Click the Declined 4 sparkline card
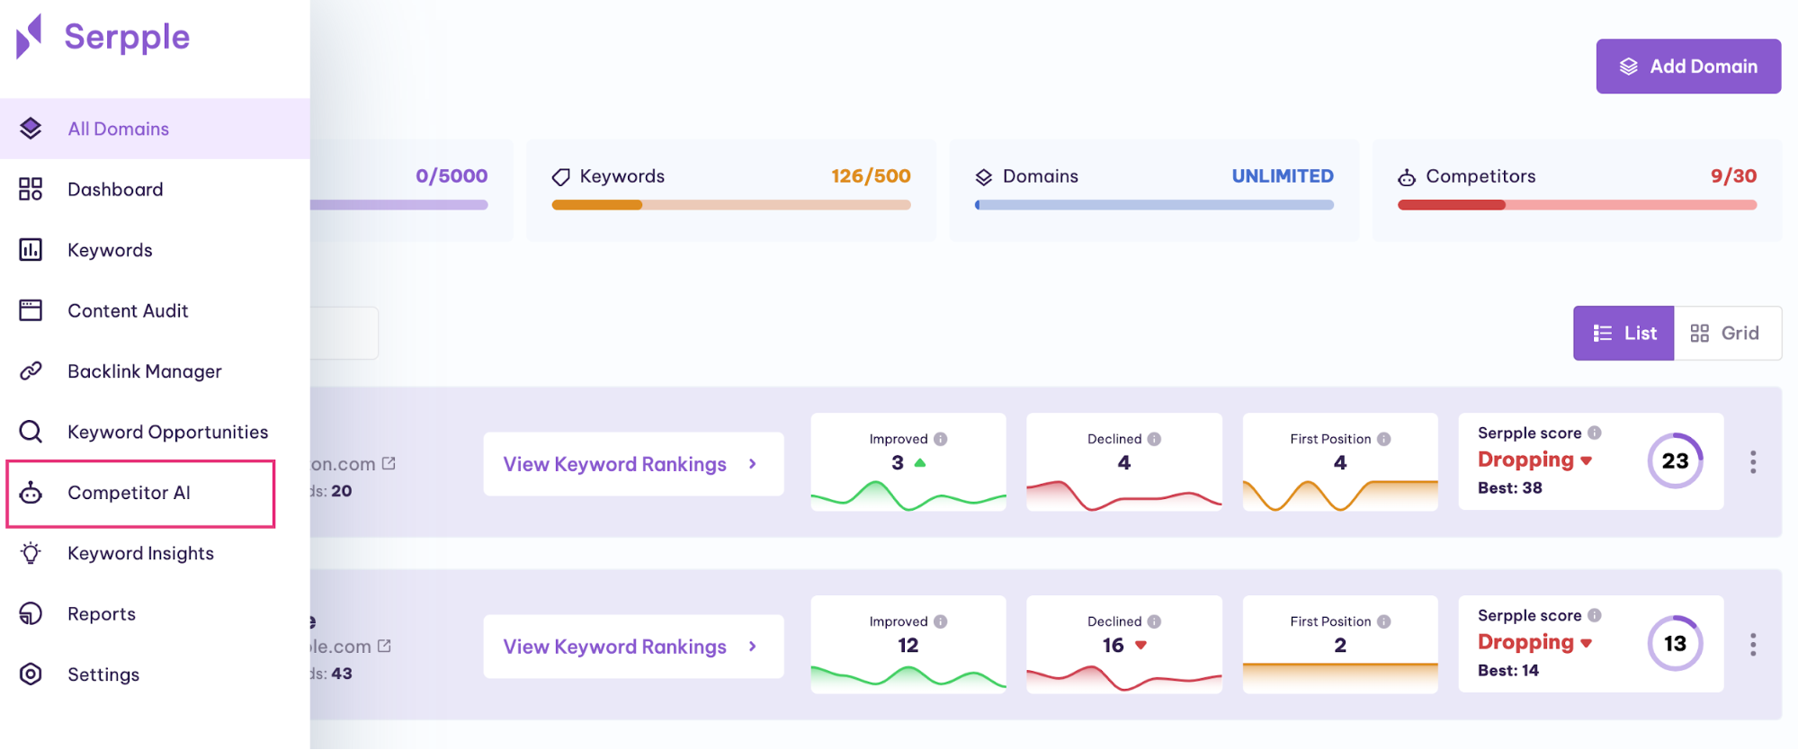 [x=1124, y=462]
